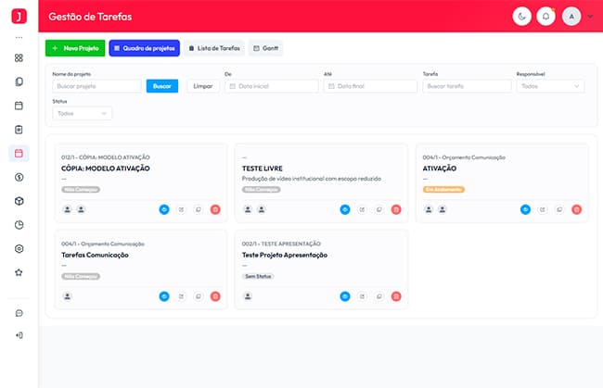
Task: Expand the Responsável dropdown
Action: coord(550,86)
